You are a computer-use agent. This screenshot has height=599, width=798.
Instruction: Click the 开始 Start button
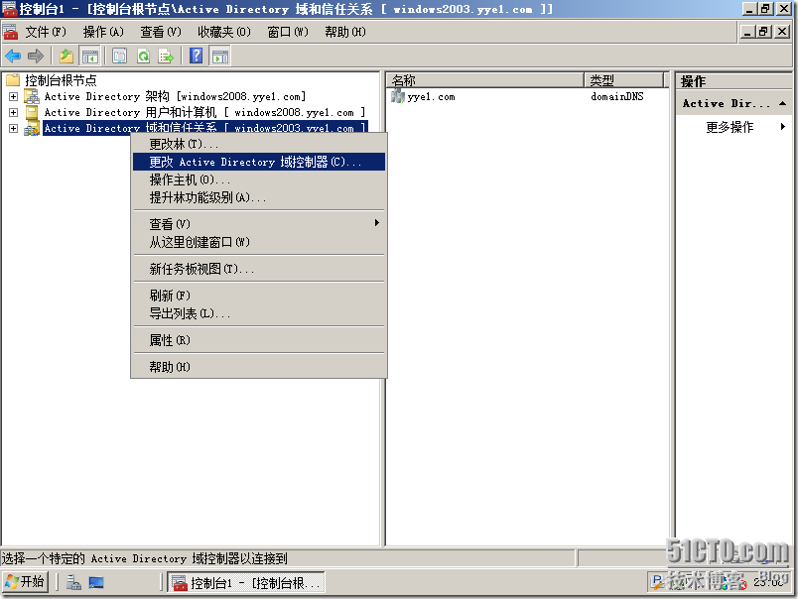[x=26, y=582]
